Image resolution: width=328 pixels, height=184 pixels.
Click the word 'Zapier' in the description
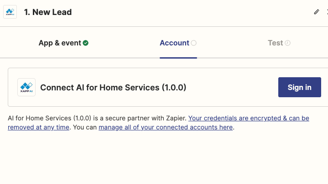[176, 118]
